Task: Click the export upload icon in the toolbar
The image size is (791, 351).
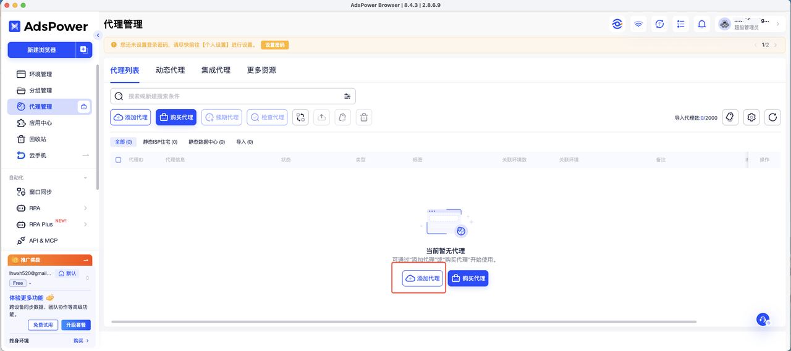Action: 321,117
